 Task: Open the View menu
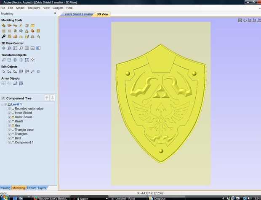coord(46,8)
